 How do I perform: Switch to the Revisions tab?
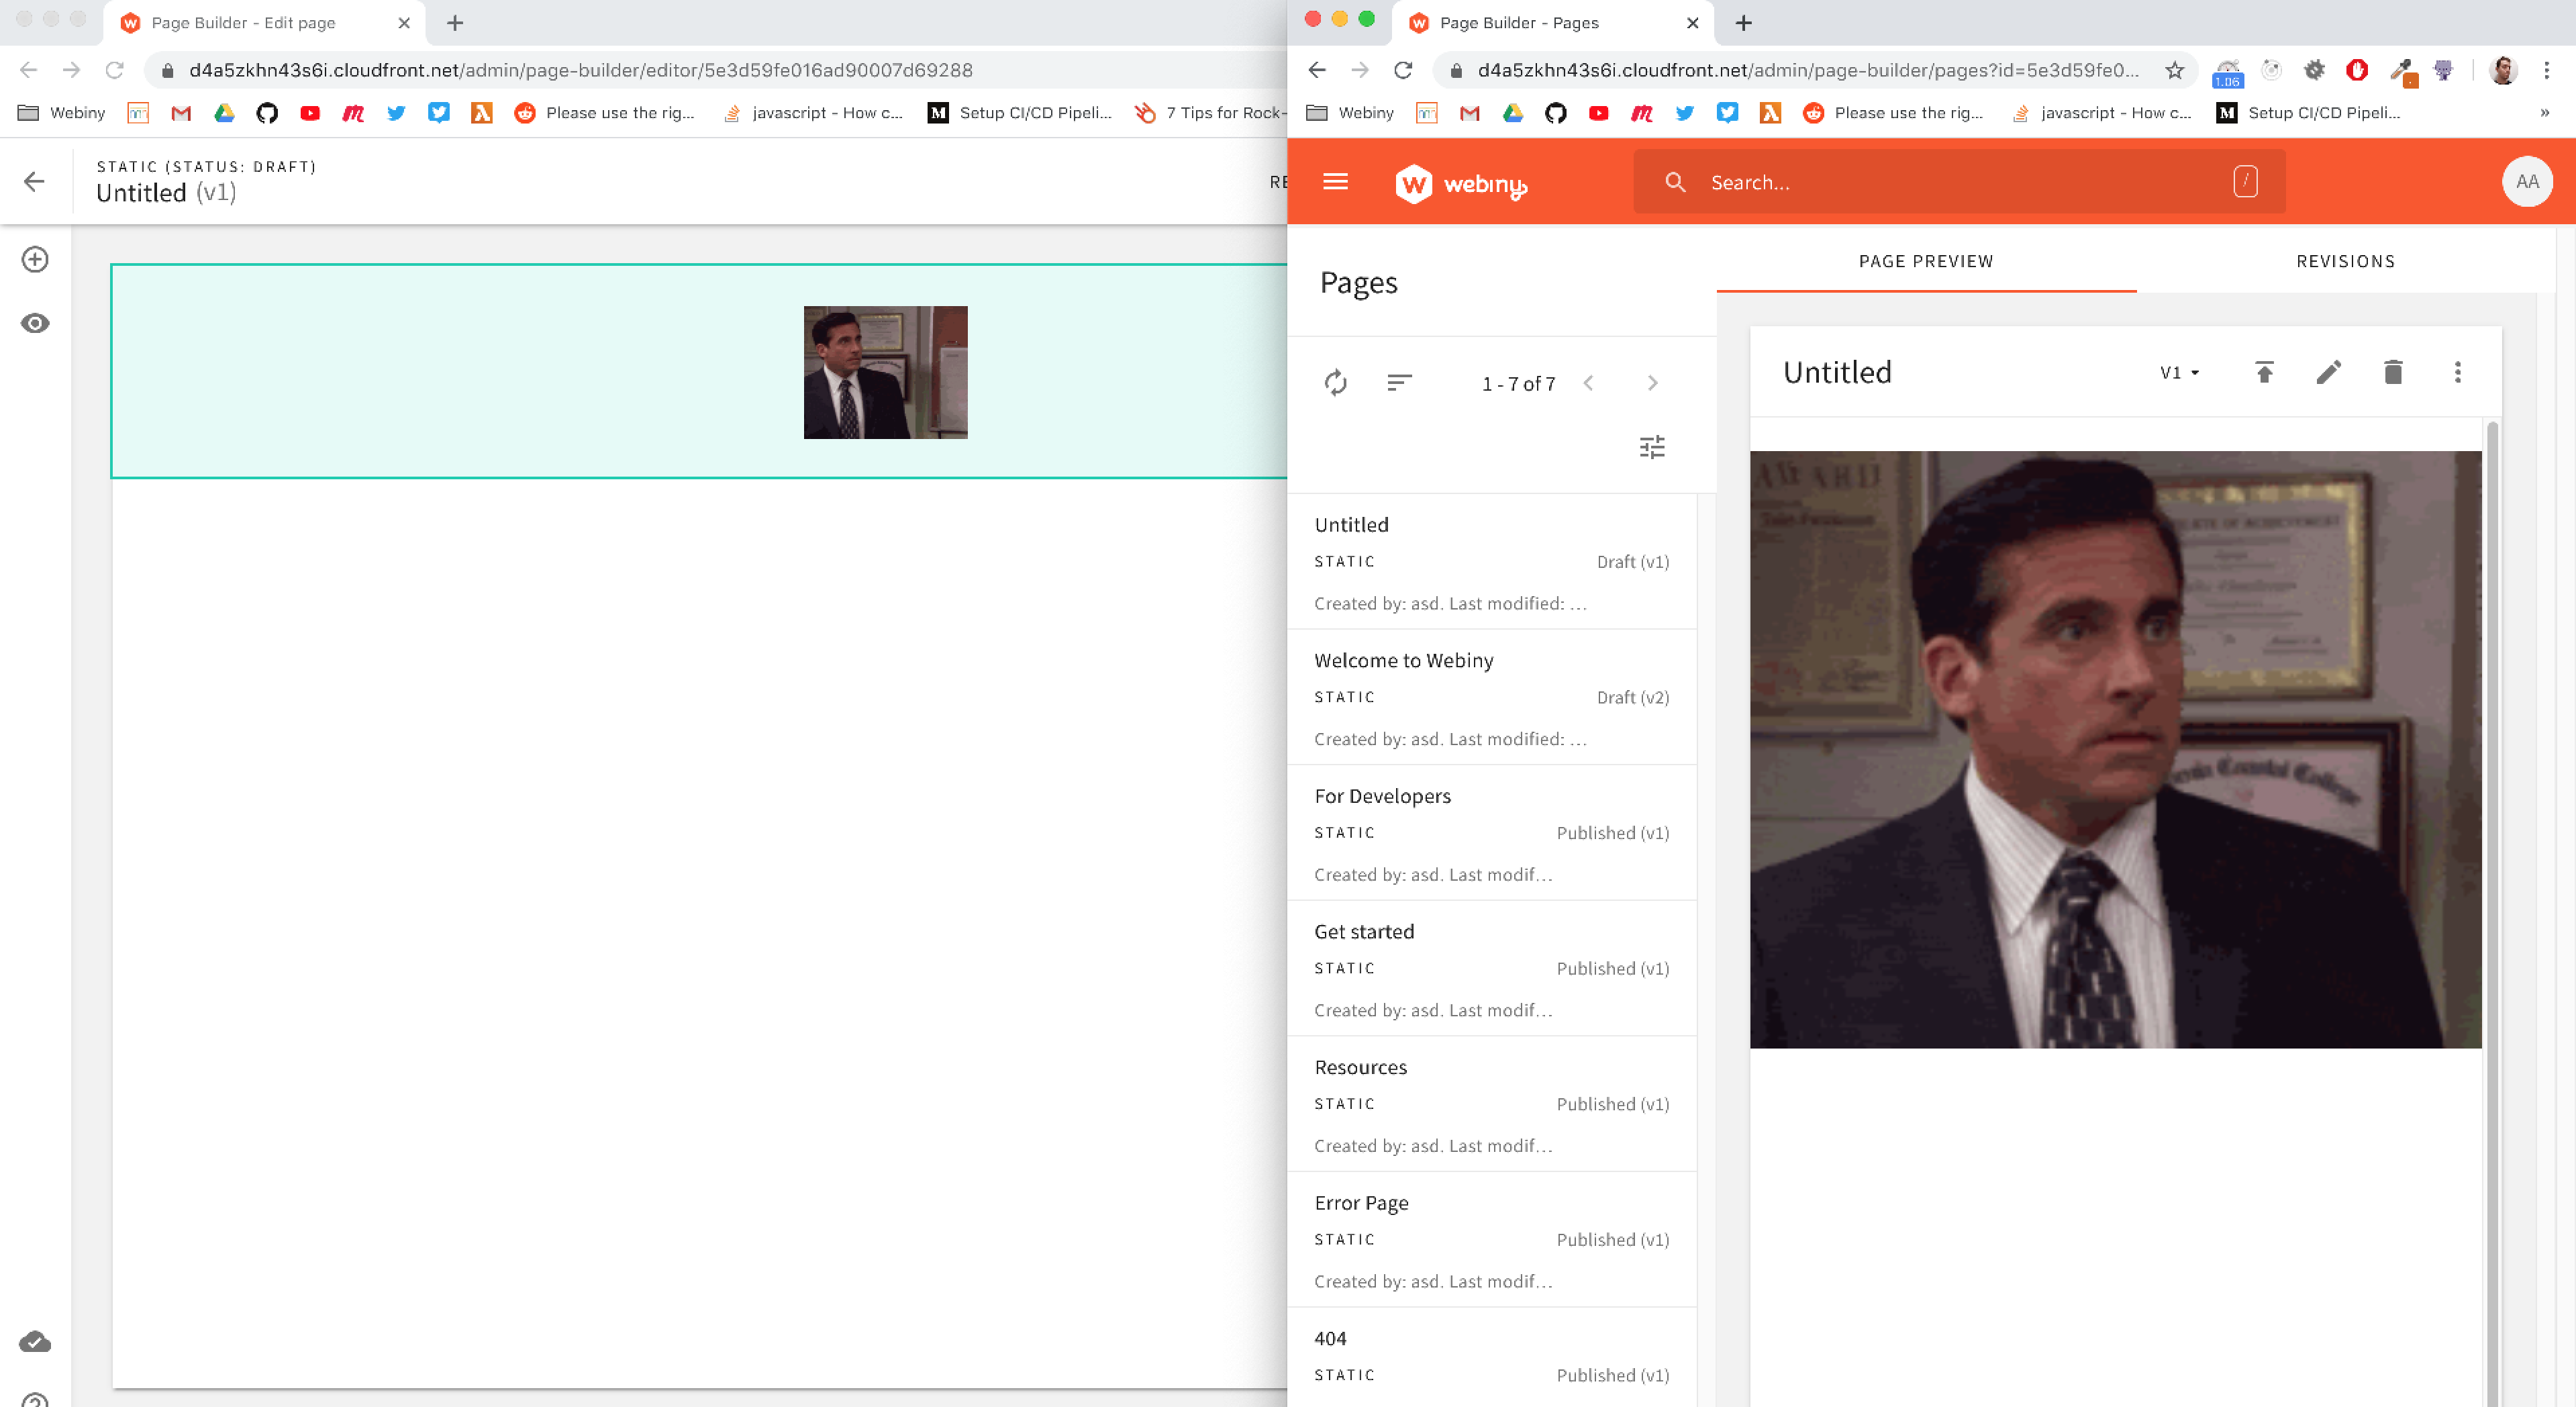click(2345, 261)
